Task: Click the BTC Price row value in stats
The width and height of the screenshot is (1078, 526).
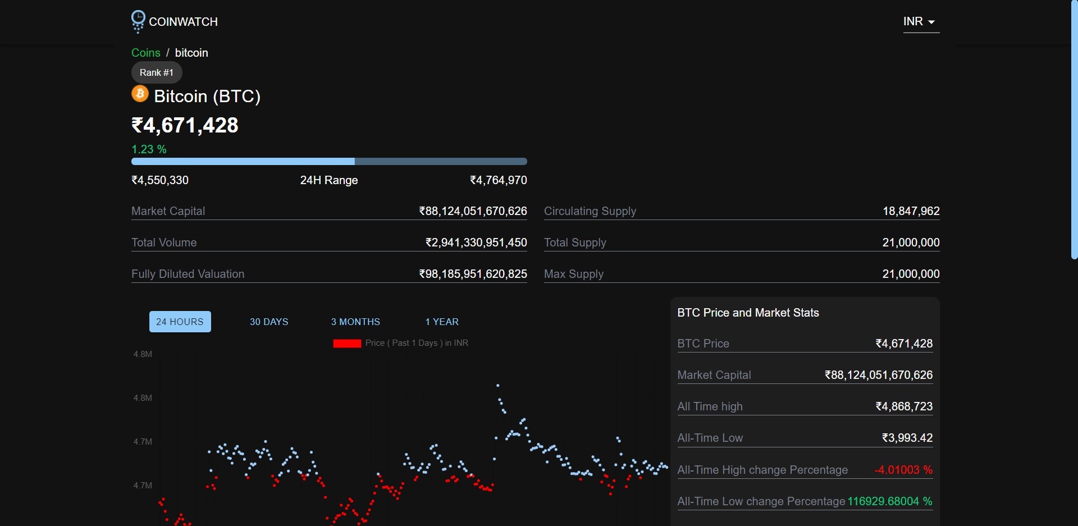Action: [904, 344]
